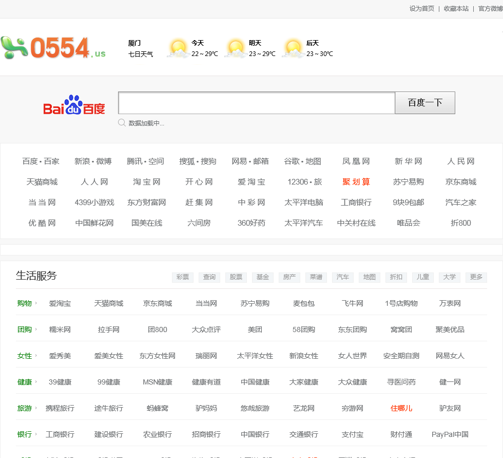503x458 pixels.
Task: Open 寻医问药 link
Action: click(401, 382)
